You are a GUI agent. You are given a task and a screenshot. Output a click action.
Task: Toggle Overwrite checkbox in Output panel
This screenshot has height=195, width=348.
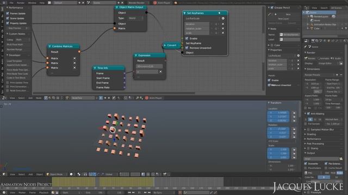(306, 164)
